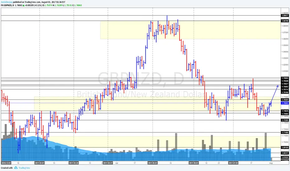Select the 1.73395 price level label
This screenshot has height=171, width=290.
285,120
